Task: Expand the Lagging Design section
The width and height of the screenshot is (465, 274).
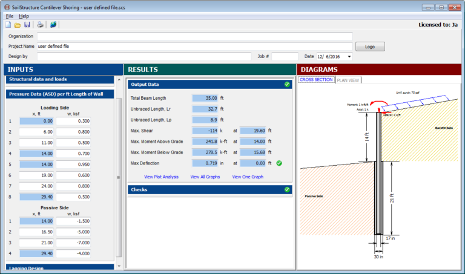Action: point(60,267)
